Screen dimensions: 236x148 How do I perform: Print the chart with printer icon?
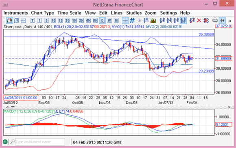click(215, 20)
